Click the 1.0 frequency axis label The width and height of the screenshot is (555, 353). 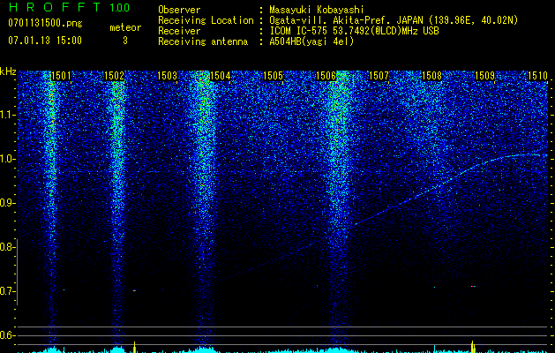[x=7, y=159]
